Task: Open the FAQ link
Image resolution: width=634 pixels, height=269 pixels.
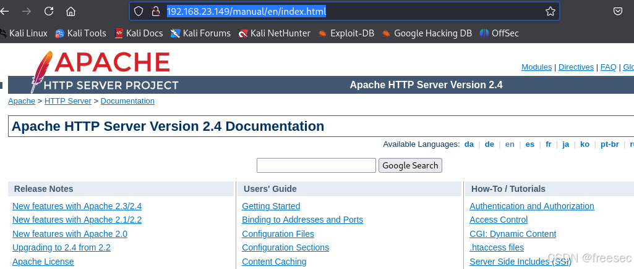Action: point(608,67)
